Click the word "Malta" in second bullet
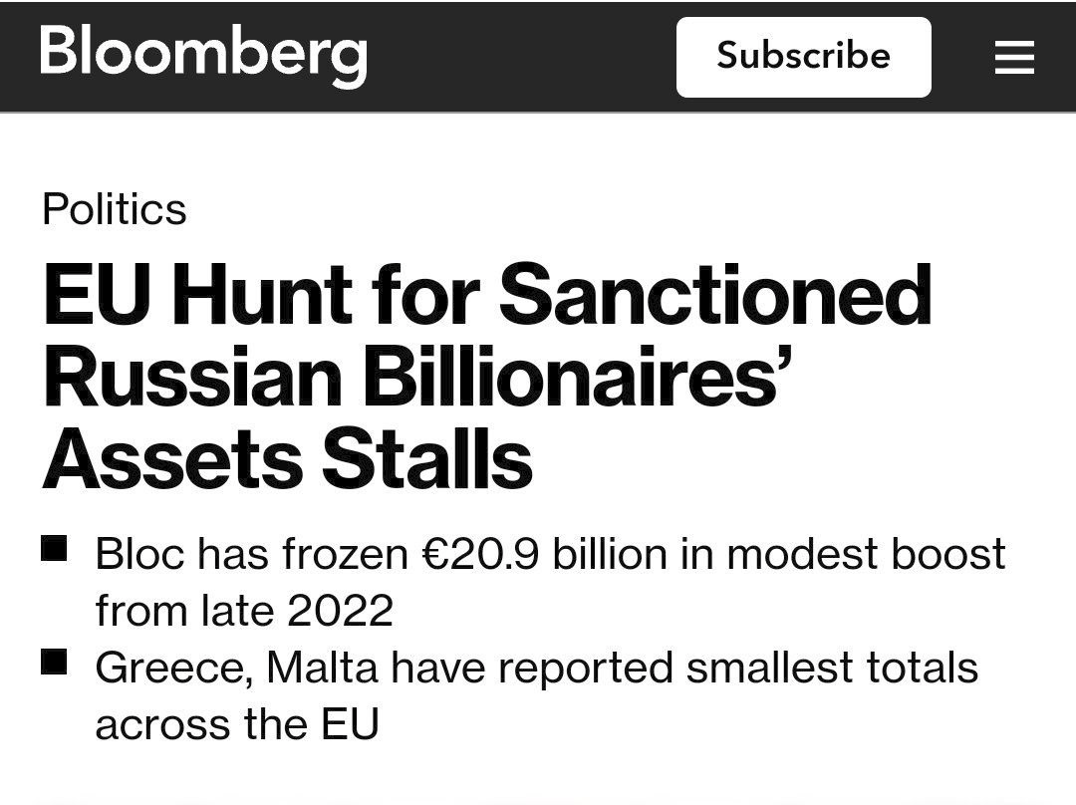This screenshot has width=1076, height=805. [323, 668]
